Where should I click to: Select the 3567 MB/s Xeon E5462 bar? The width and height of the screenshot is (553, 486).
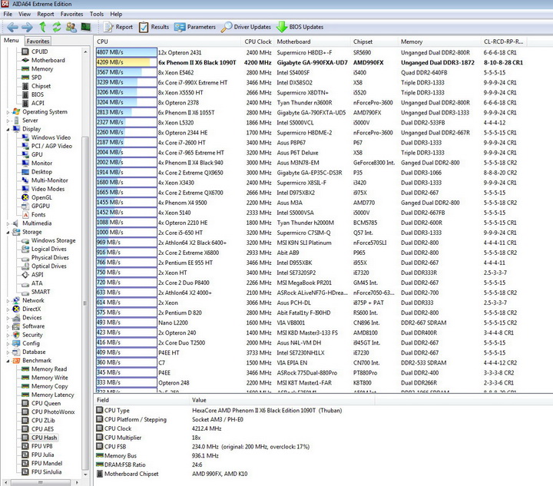click(126, 72)
